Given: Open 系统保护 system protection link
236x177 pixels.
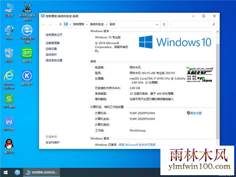Looking at the screenshot, I should click(51, 55).
